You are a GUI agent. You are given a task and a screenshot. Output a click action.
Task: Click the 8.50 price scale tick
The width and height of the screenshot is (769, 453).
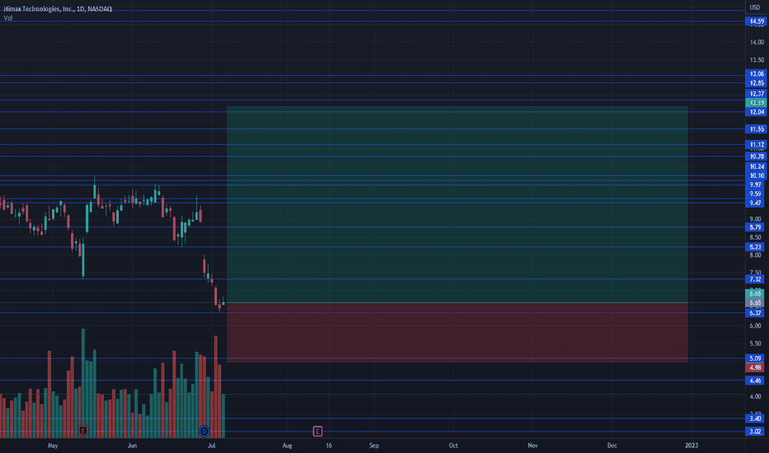pyautogui.click(x=756, y=237)
